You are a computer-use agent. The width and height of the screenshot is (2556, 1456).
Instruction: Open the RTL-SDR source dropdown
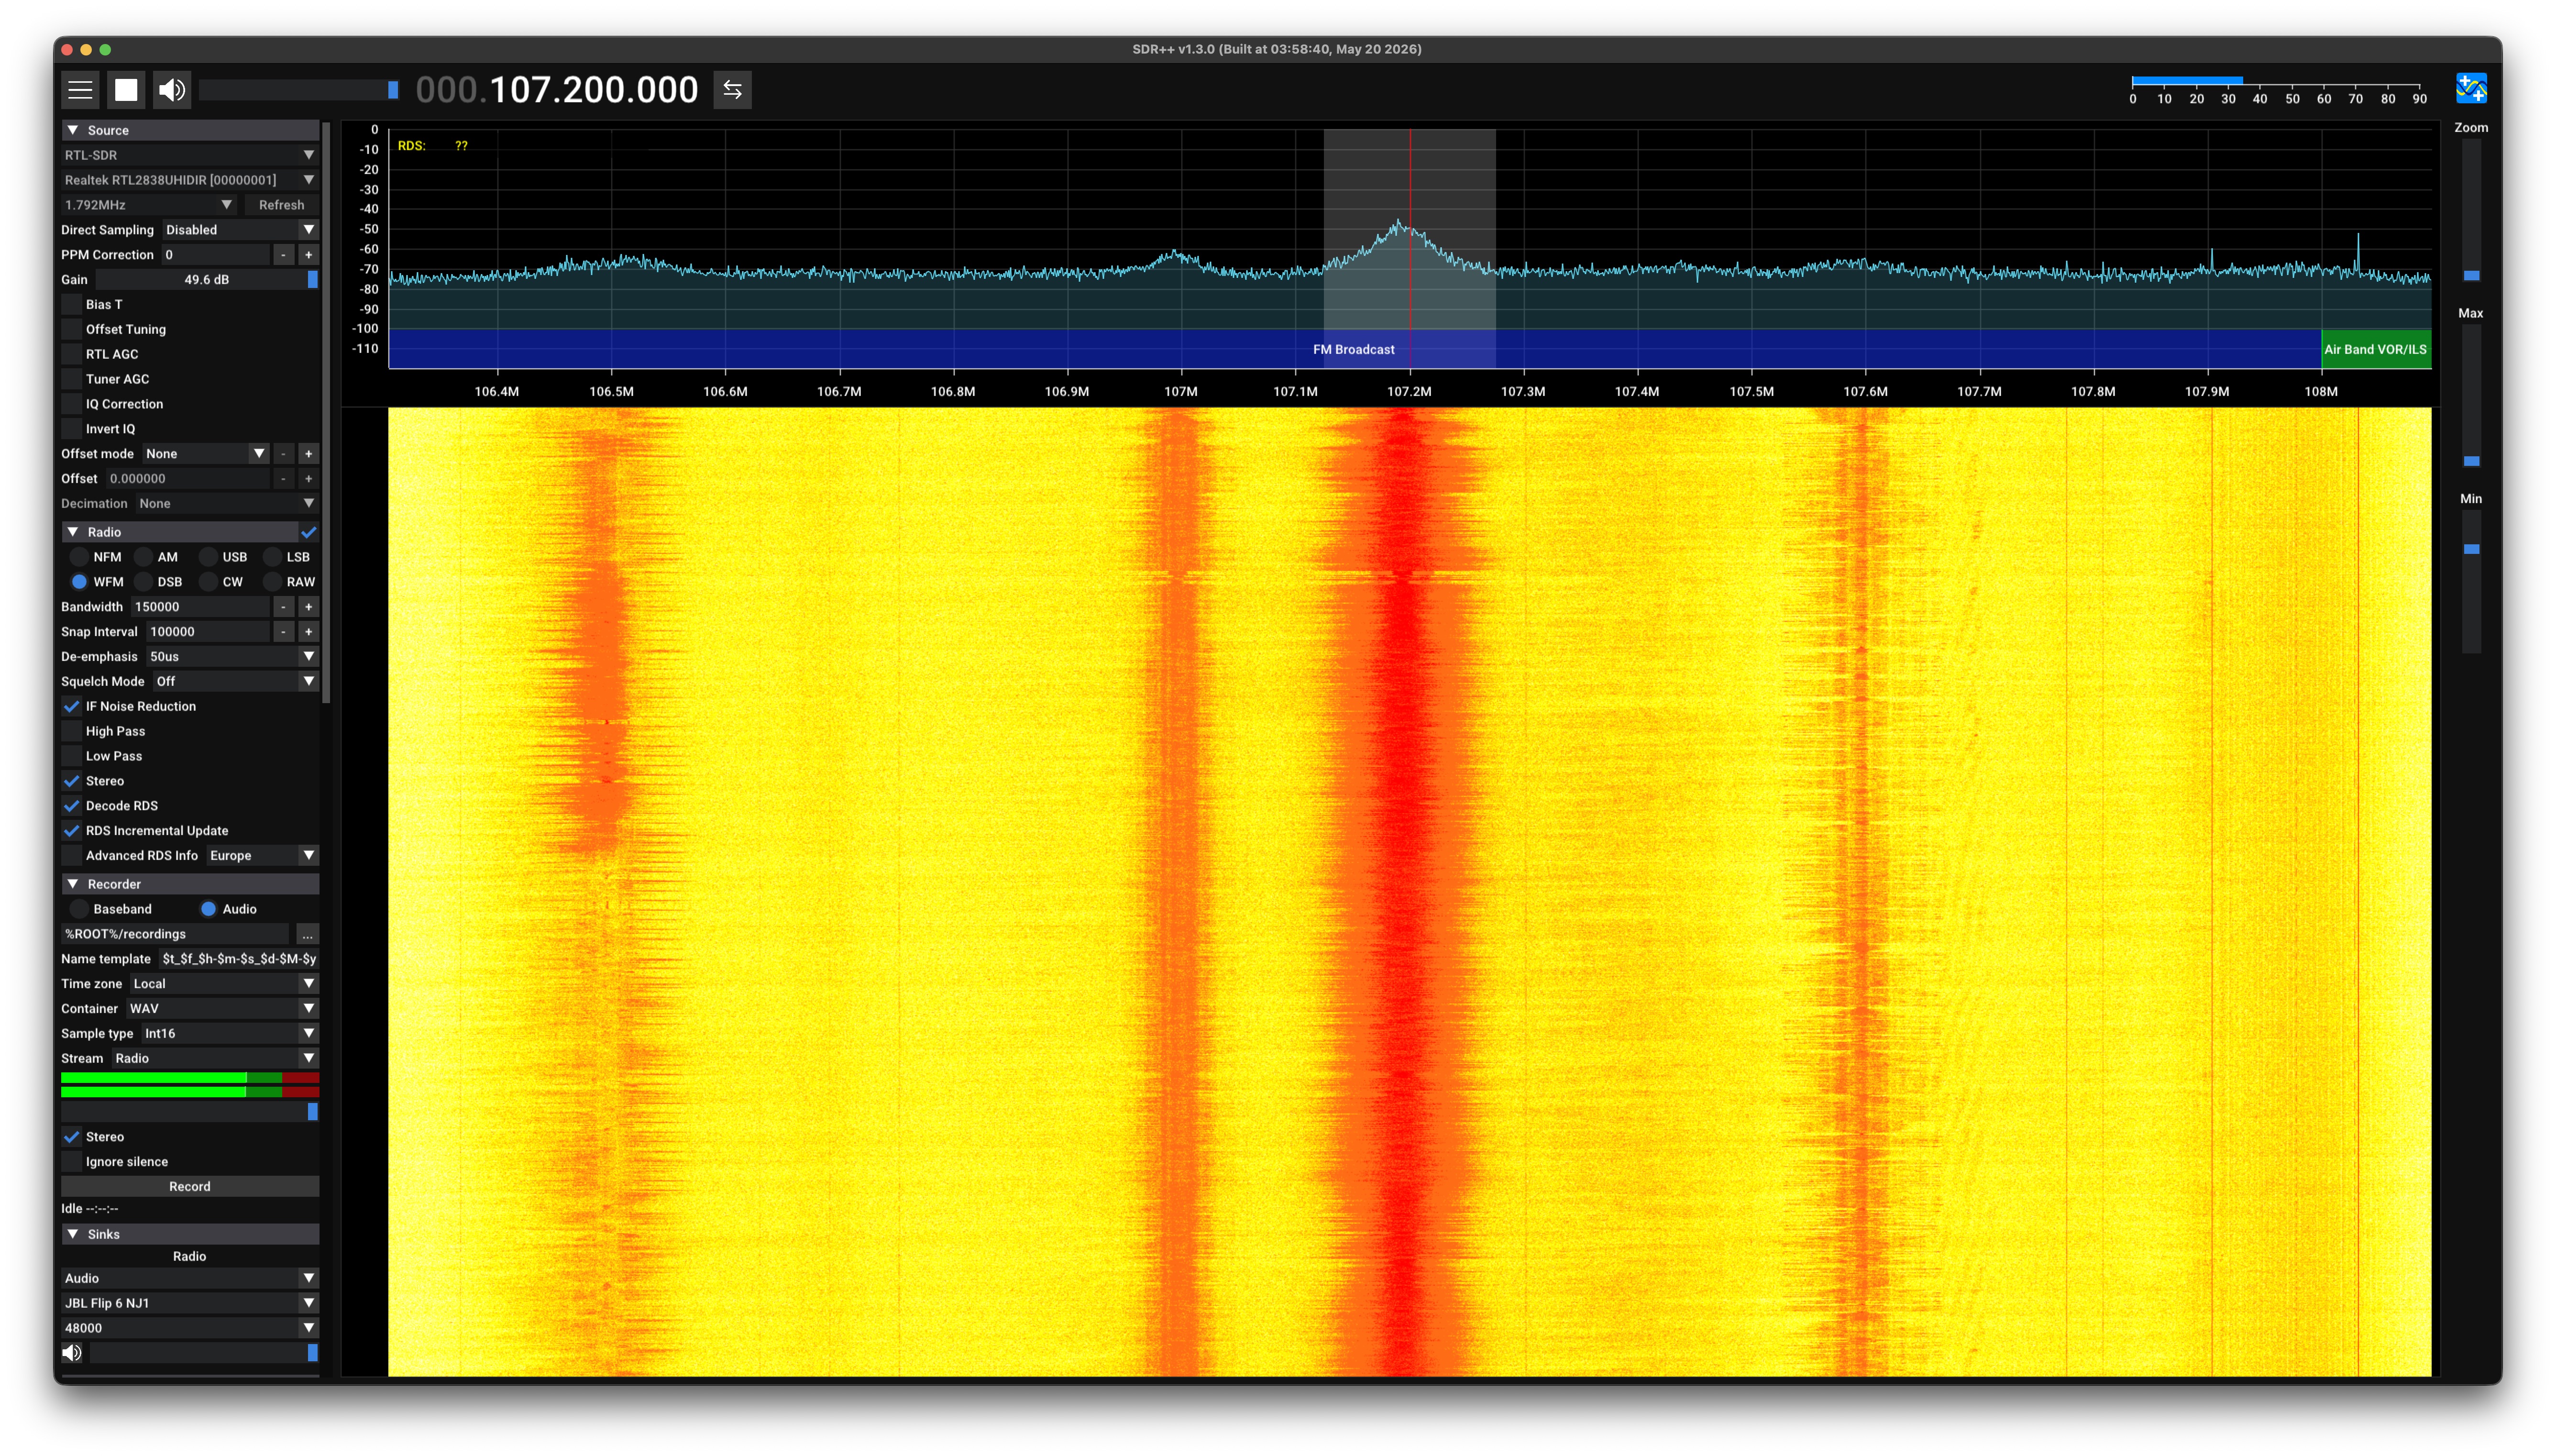click(190, 156)
